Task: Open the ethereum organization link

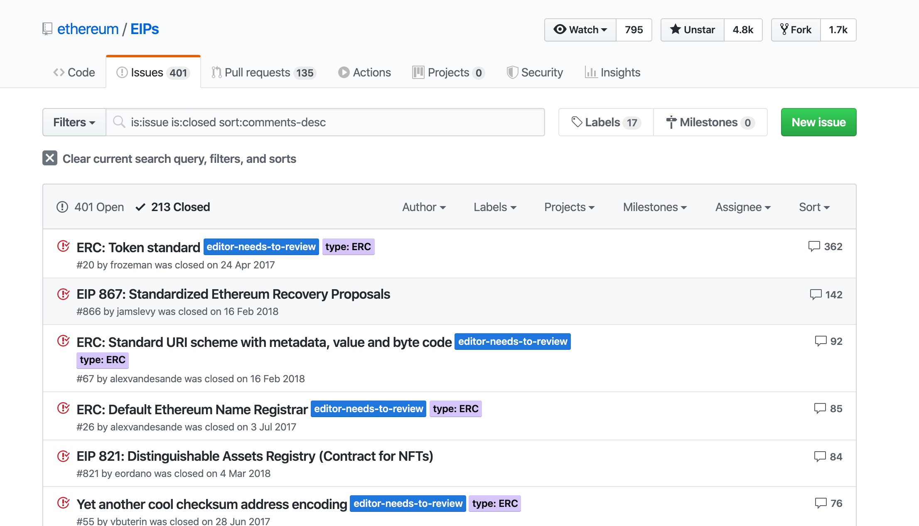Action: (88, 29)
